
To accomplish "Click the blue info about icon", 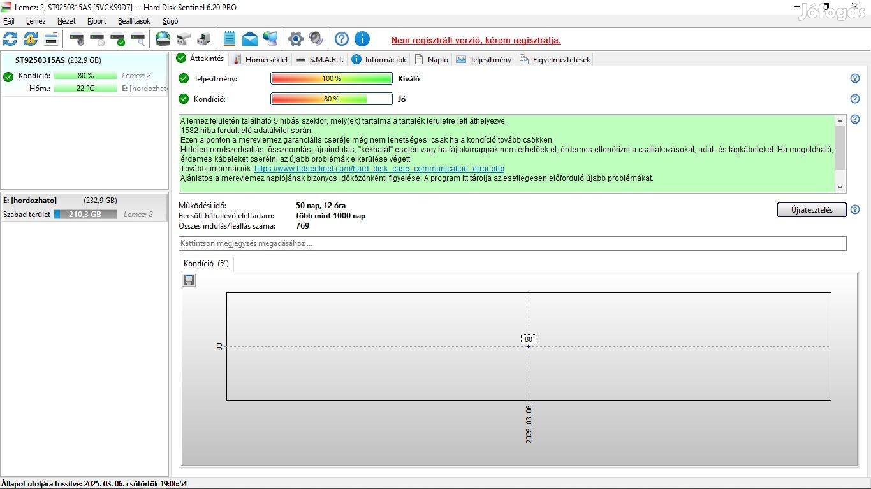I will pyautogui.click(x=362, y=39).
